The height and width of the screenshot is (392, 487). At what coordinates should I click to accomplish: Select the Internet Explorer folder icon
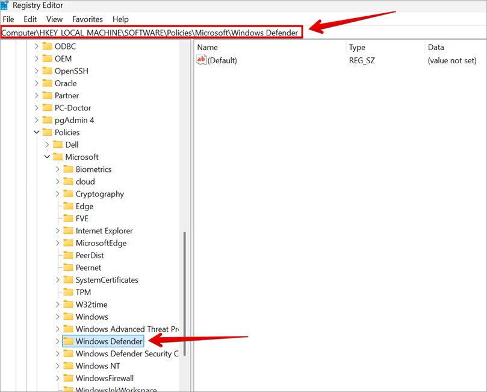point(68,230)
